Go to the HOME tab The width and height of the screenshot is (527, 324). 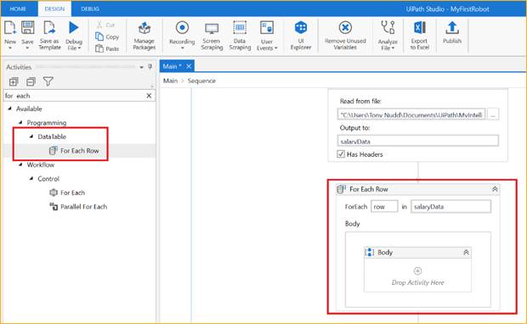pos(18,9)
